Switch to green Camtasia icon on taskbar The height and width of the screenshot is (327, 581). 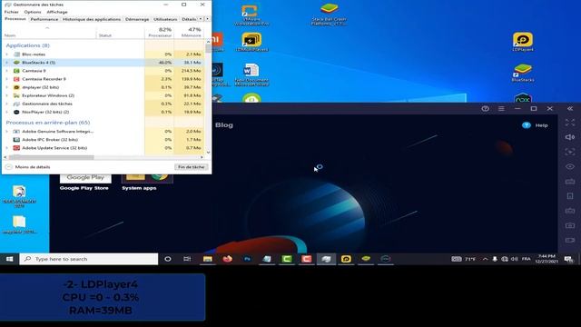point(287,259)
